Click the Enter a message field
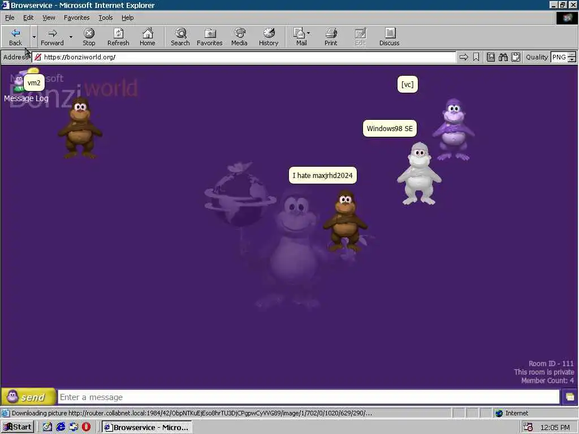Screen dimensions: 579x434 [x=309, y=397]
